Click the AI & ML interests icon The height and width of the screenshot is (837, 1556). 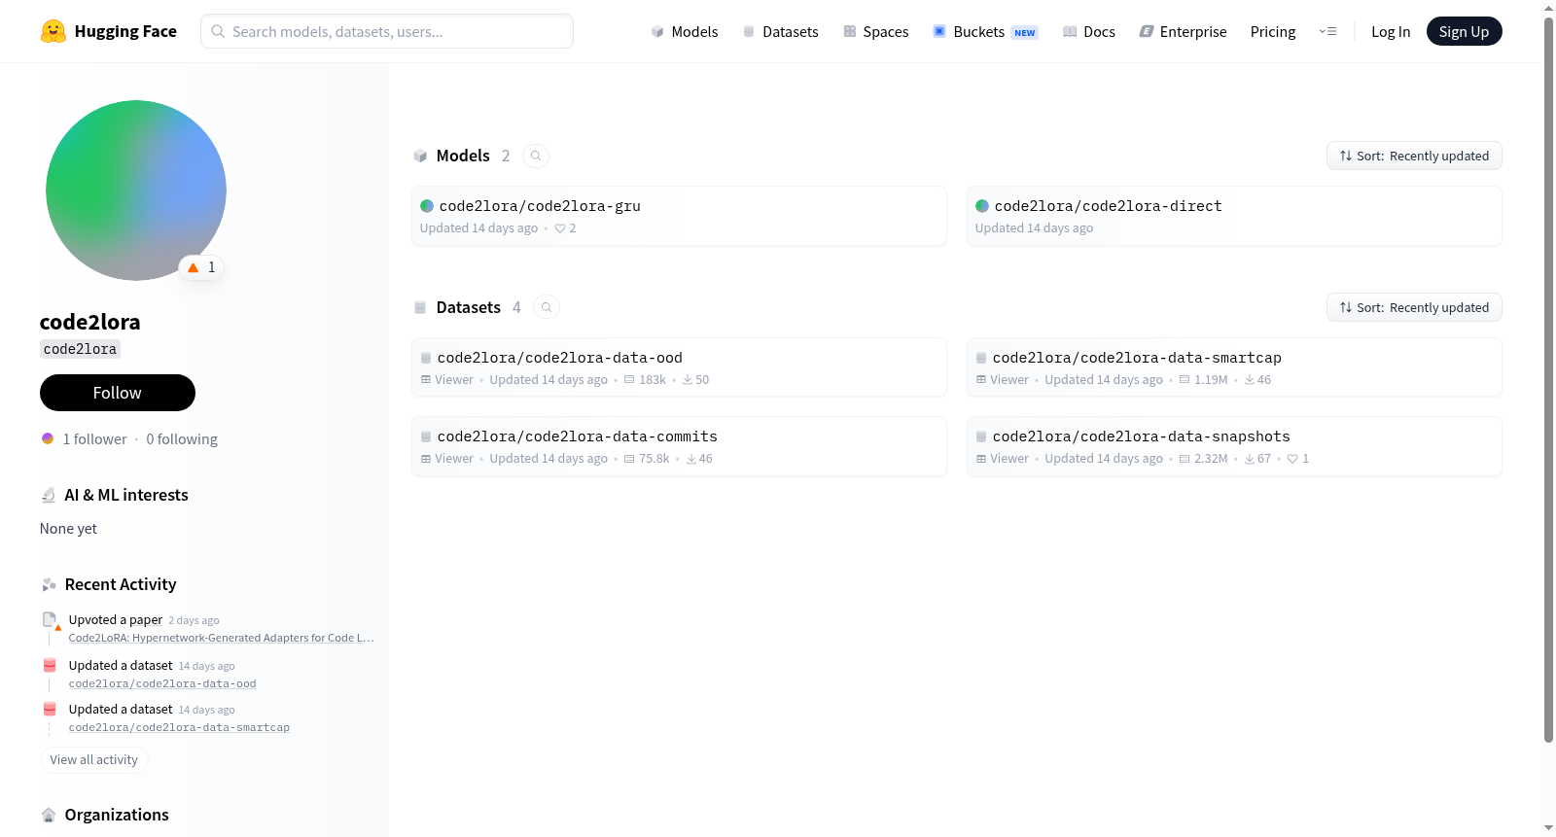tap(49, 495)
